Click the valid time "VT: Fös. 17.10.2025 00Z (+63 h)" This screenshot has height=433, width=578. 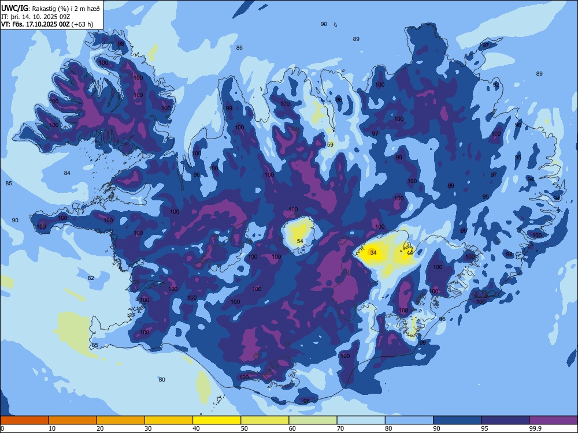(x=47, y=24)
